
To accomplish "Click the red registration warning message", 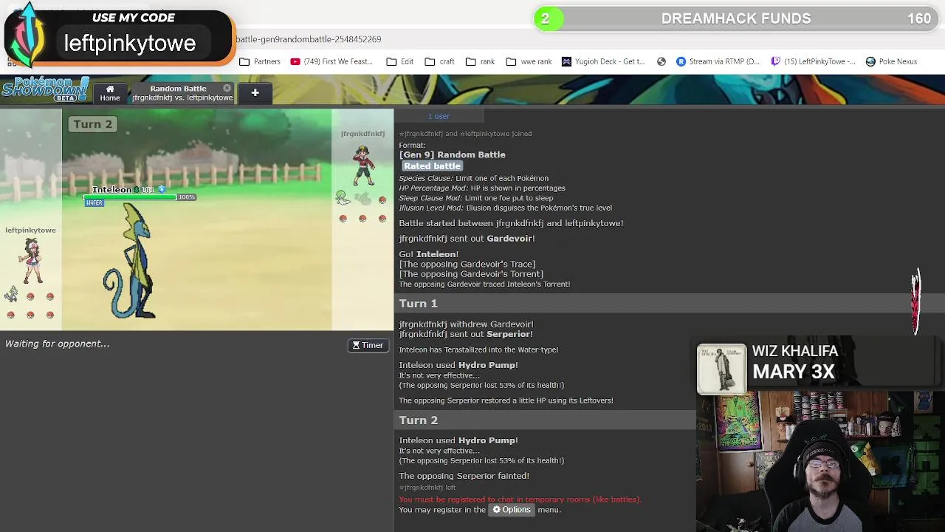I will (x=520, y=499).
